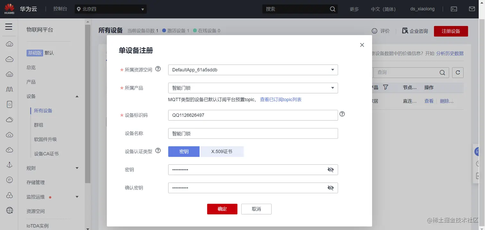Click the refresh button next to search box

(x=458, y=73)
